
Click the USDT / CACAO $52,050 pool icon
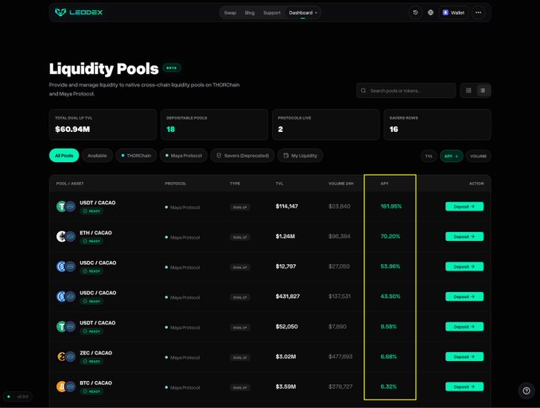pos(66,326)
